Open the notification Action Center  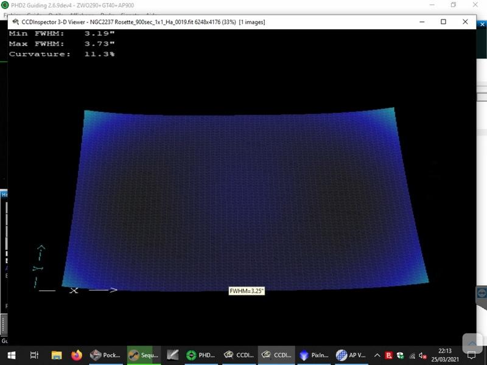[471, 355]
